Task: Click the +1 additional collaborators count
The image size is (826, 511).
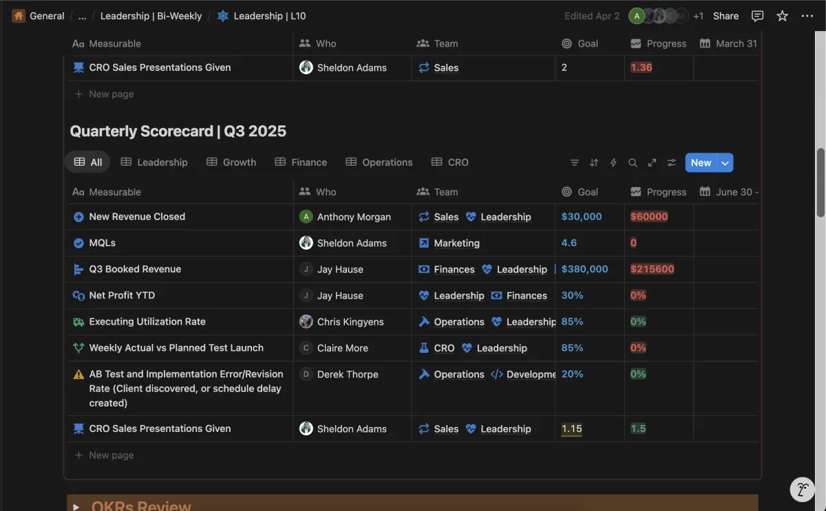Action: point(698,16)
